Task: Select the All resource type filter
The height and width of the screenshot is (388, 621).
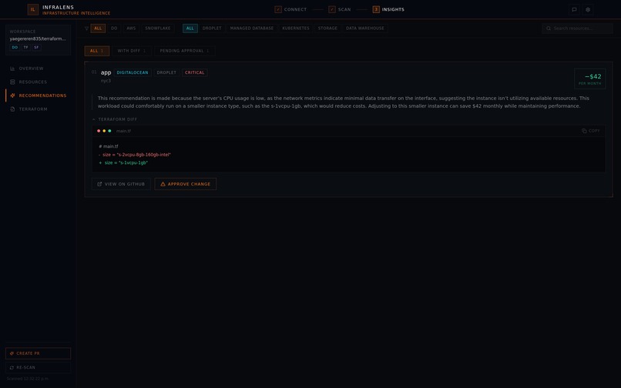Action: point(190,28)
